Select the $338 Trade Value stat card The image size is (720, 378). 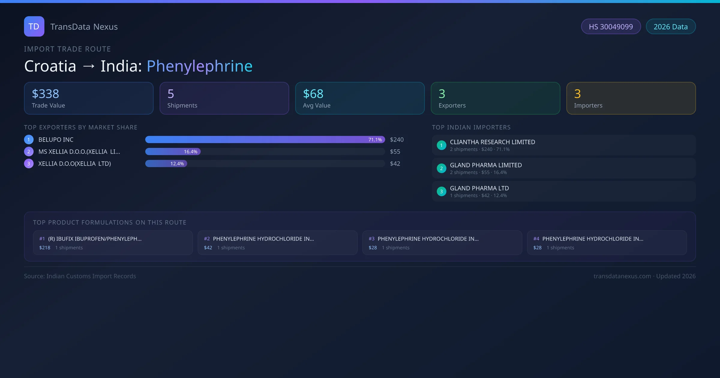(x=88, y=98)
